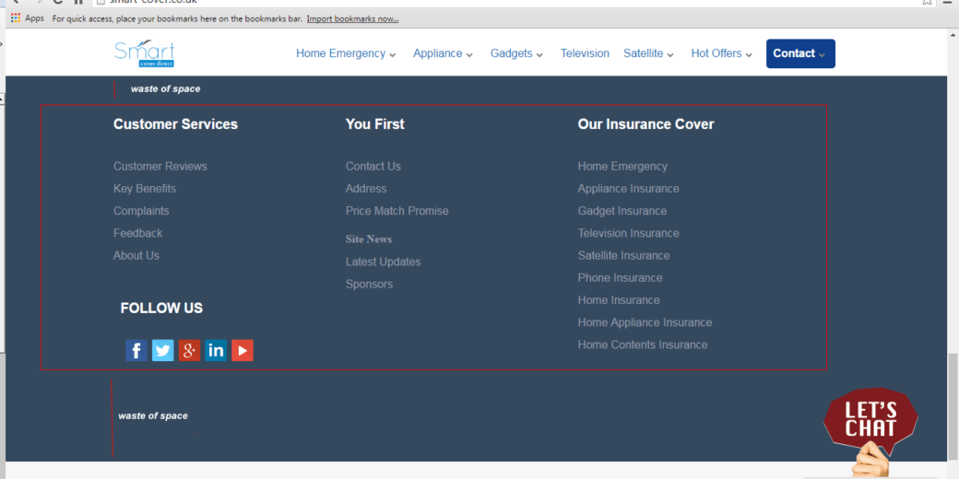959x479 pixels.
Task: Open the LinkedIn social icon
Action: coord(216,350)
